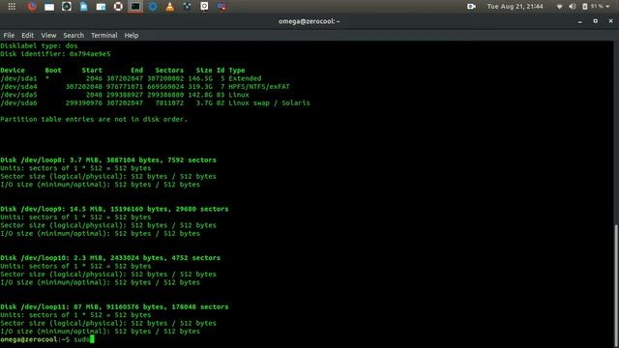
Task: Click the screen recording camera indicator
Action: (471, 7)
